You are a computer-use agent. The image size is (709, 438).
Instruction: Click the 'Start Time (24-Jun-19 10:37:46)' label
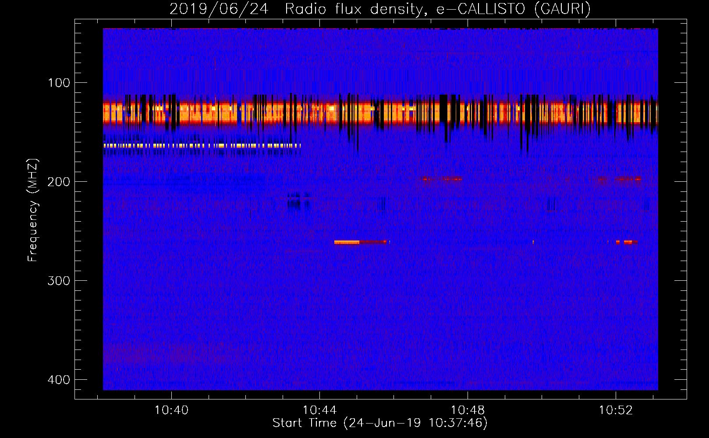(380, 423)
